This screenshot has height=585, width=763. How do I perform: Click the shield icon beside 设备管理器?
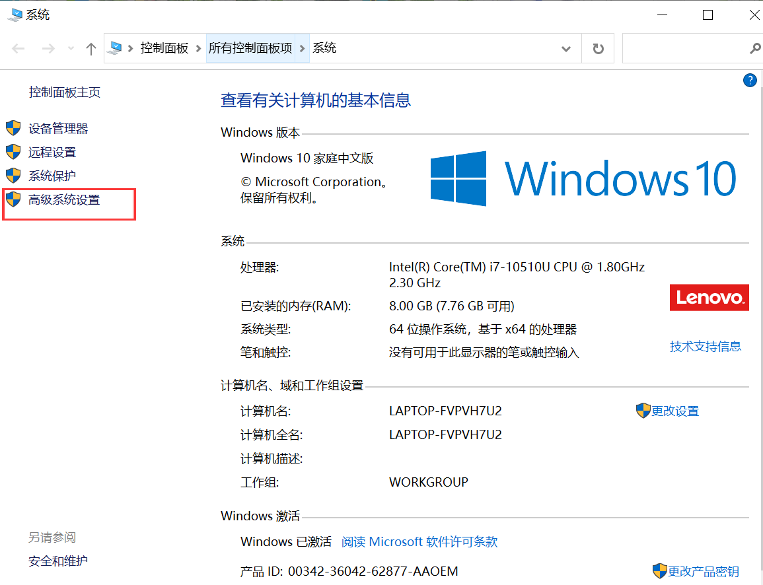13,128
